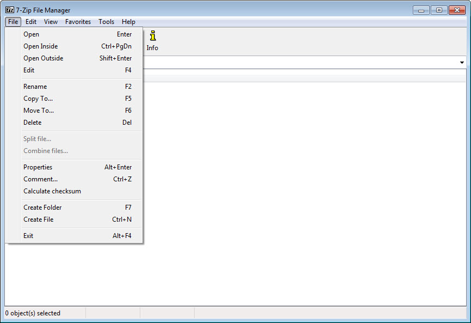The image size is (471, 323).
Task: Open the Edit menu
Action: pyautogui.click(x=31, y=22)
